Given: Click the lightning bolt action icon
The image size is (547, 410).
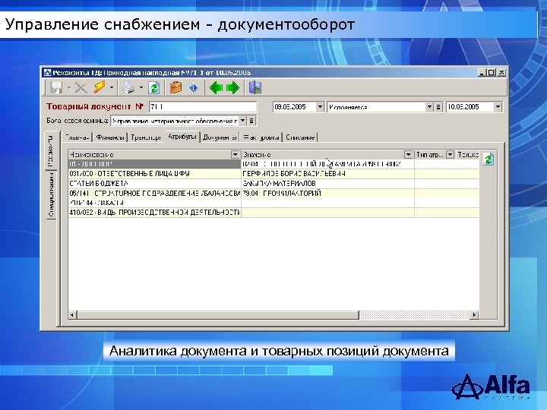Looking at the screenshot, I should tap(100, 87).
